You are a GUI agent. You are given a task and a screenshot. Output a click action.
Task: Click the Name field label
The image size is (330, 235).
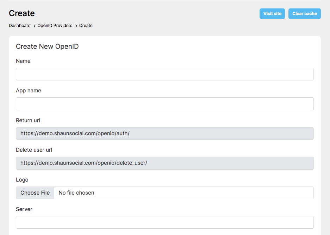tap(23, 61)
